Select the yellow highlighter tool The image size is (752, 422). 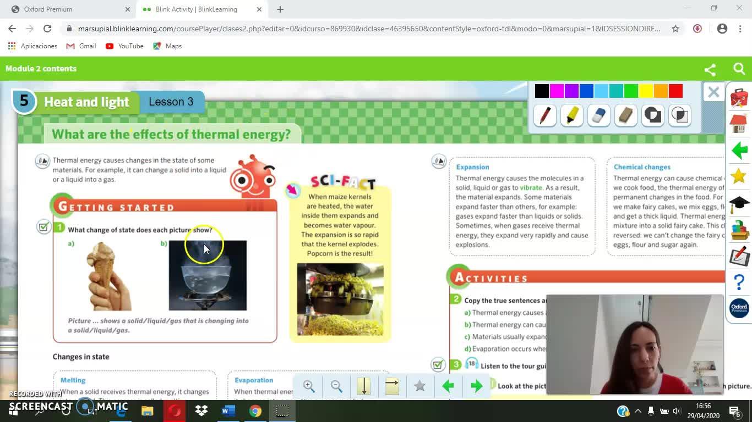[571, 115]
